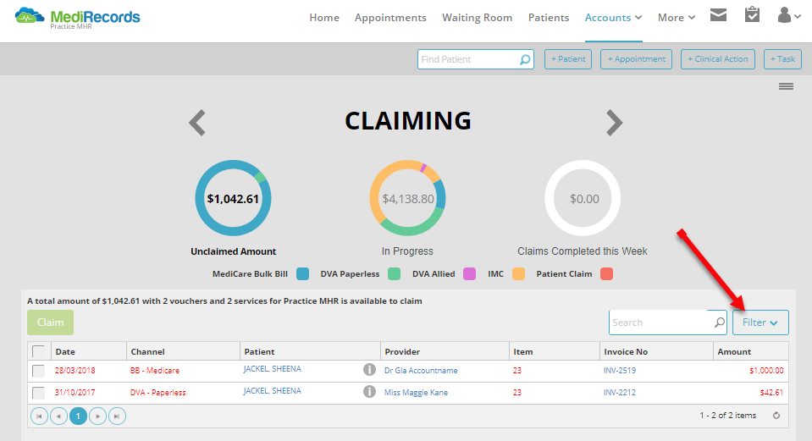The height and width of the screenshot is (441, 812).
Task: Jump to first page of claims
Action: point(39,416)
